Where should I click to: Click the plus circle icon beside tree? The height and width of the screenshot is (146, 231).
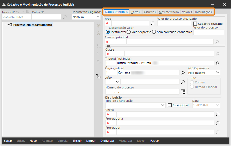(x=98, y=26)
